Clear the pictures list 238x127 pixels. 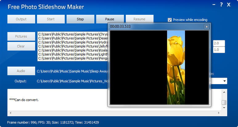pos(21,46)
